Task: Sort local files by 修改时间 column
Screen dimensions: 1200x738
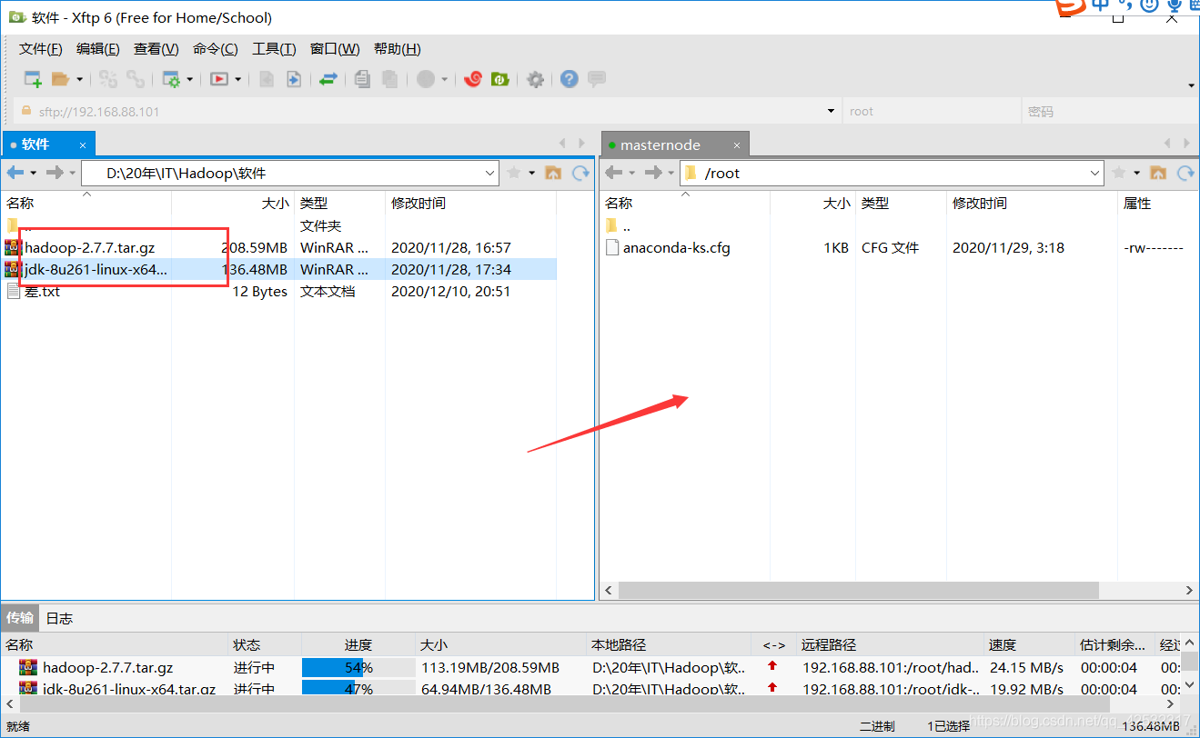Action: coord(418,204)
